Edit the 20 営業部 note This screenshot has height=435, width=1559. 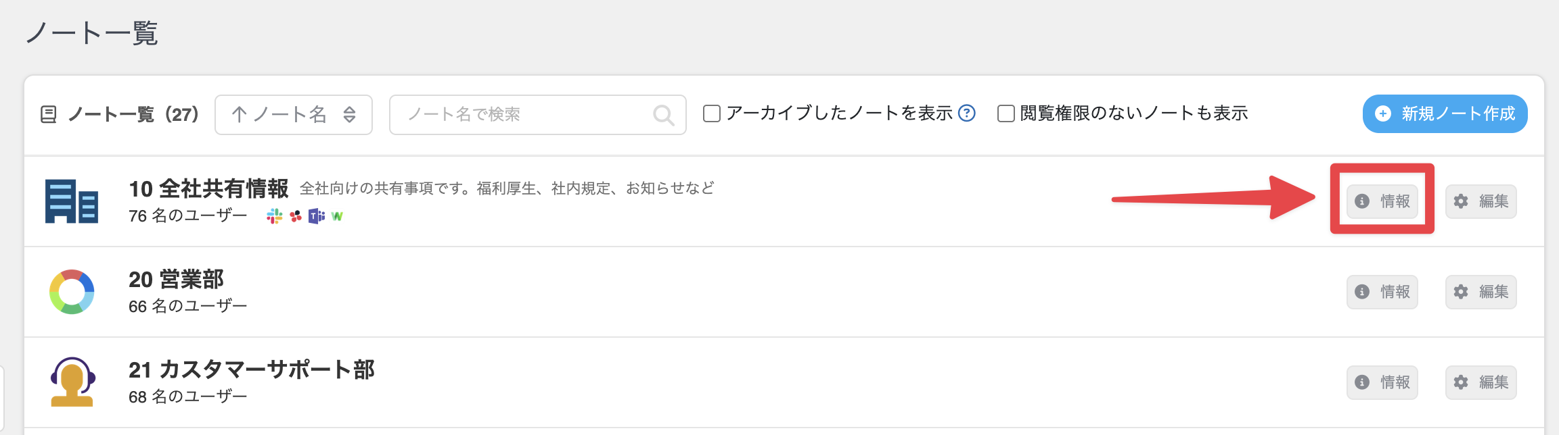click(x=1481, y=292)
